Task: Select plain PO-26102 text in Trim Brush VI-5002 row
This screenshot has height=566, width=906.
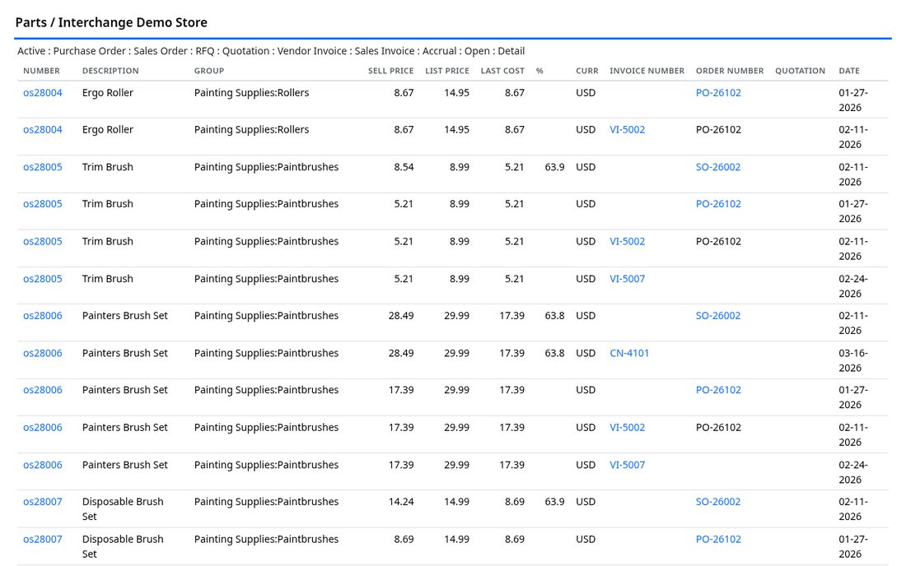Action: click(x=718, y=242)
